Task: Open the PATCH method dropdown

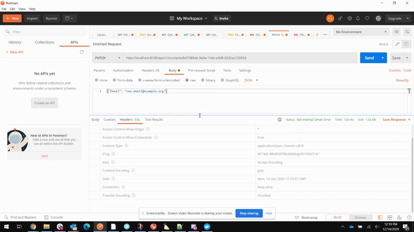Action: pos(108,58)
